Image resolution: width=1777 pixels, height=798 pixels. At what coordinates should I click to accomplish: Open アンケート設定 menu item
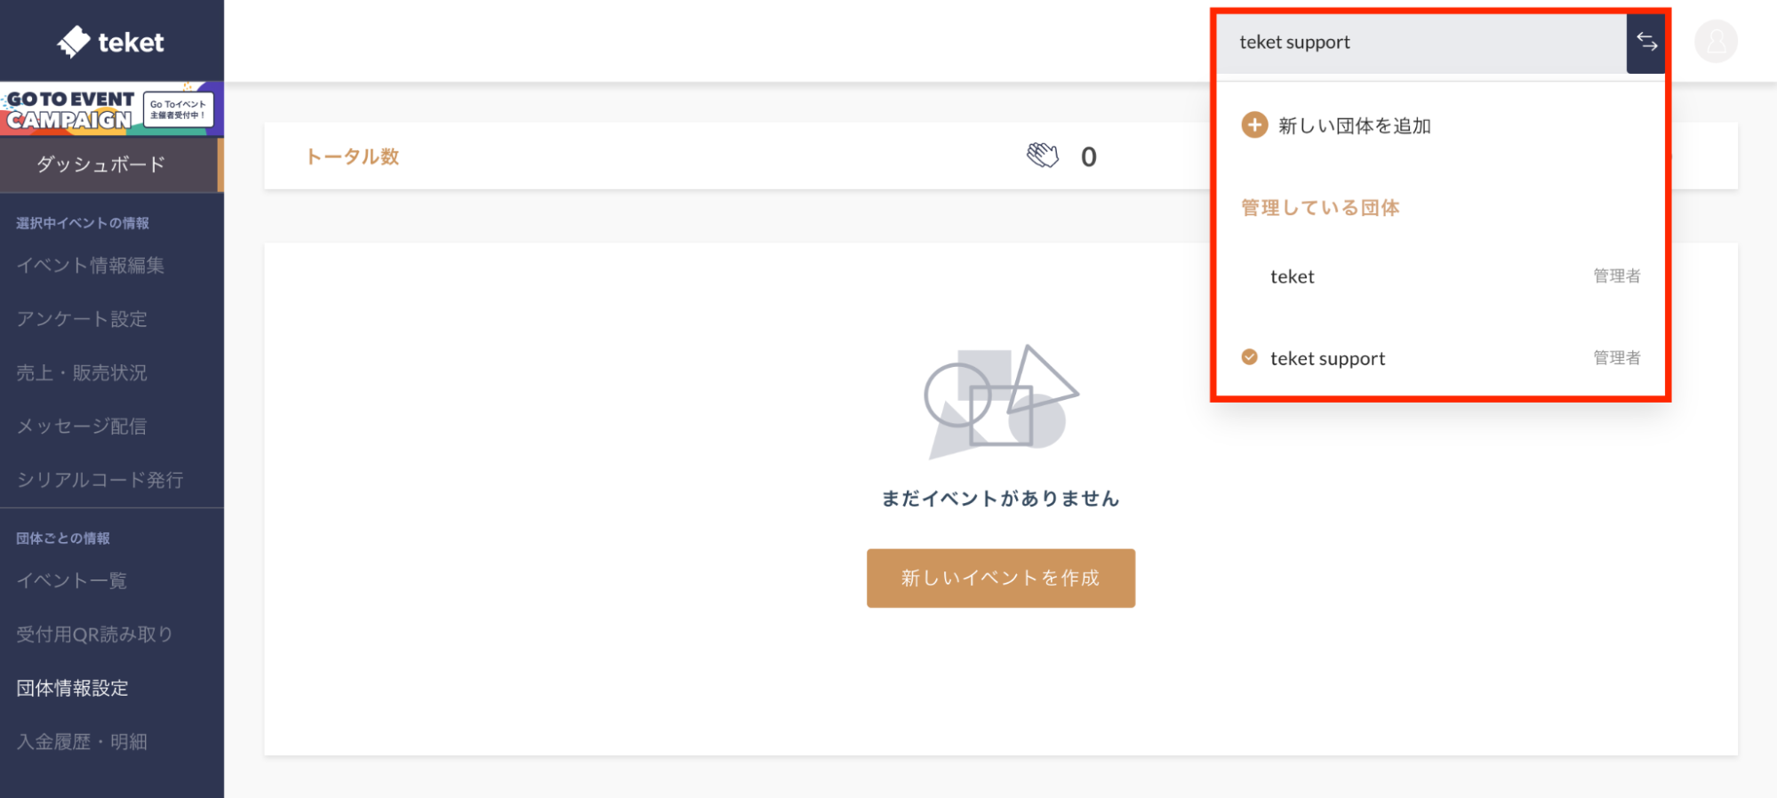[82, 319]
